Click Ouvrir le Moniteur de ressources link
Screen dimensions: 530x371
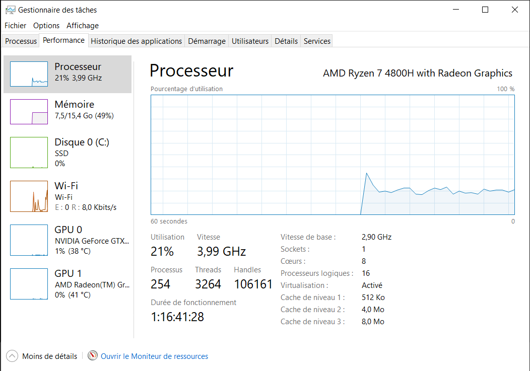[154, 356]
